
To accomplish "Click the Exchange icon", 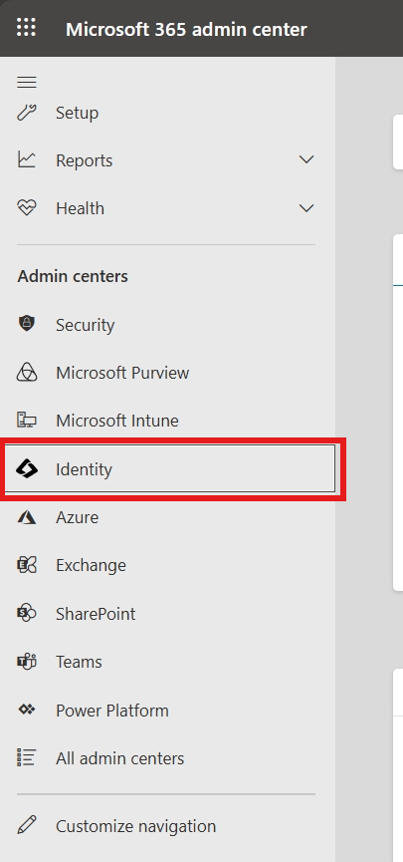I will [x=26, y=565].
